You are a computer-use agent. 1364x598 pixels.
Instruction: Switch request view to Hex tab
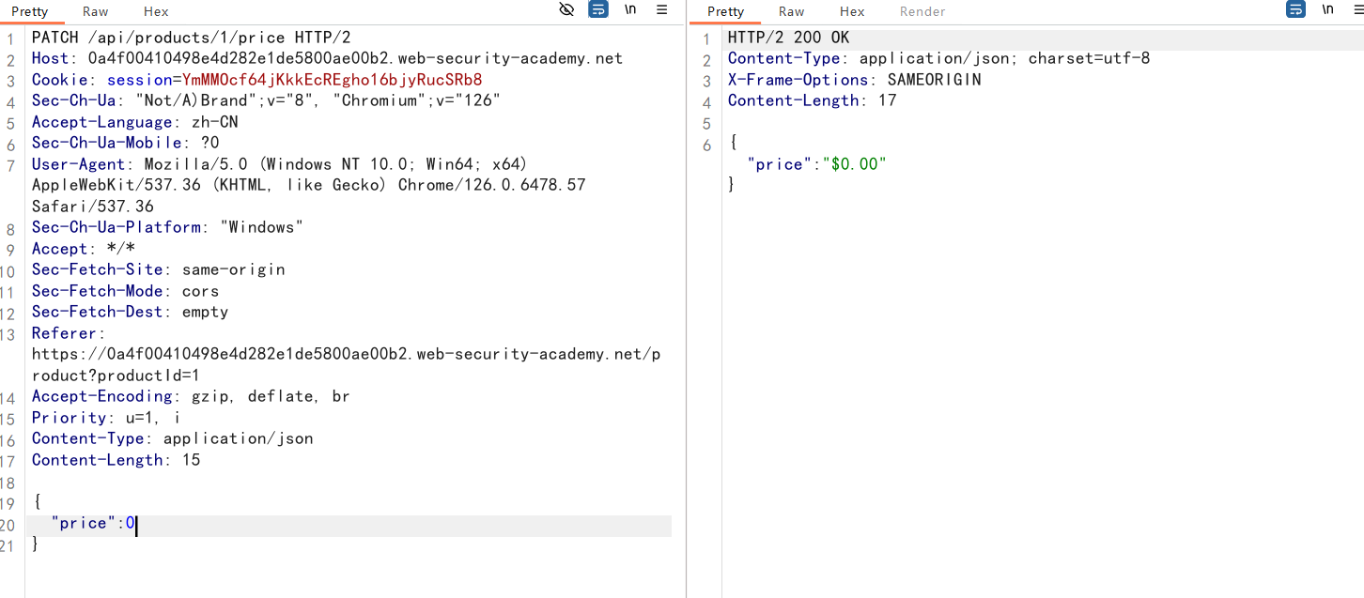click(156, 11)
